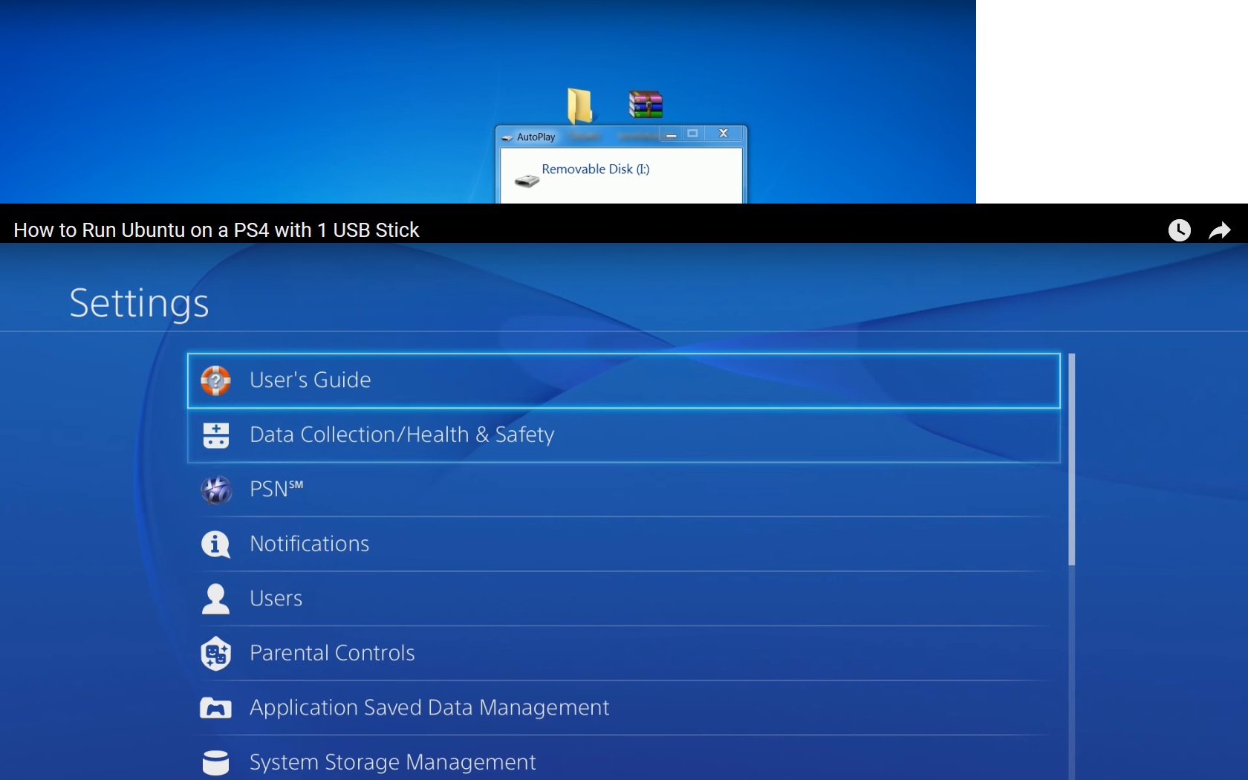Open Application Saved Data Management
Viewport: 1248px width, 780px height.
coord(623,708)
